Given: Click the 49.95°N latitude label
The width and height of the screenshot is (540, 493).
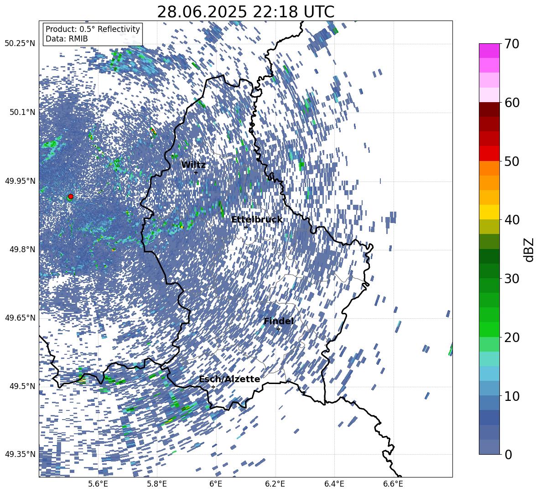Looking at the screenshot, I should (x=20, y=181).
